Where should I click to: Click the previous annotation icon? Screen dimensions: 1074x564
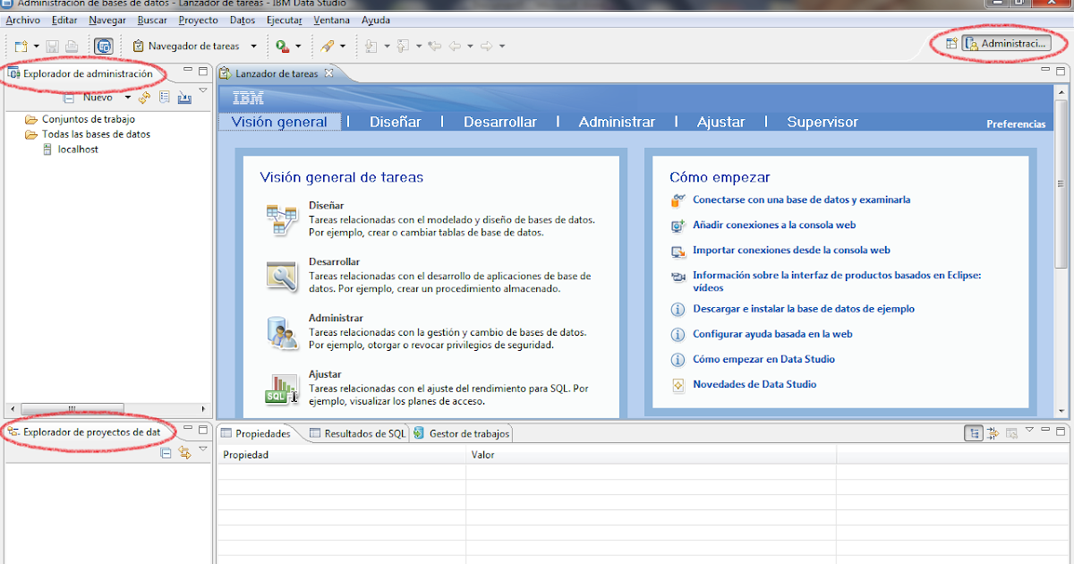click(x=404, y=46)
